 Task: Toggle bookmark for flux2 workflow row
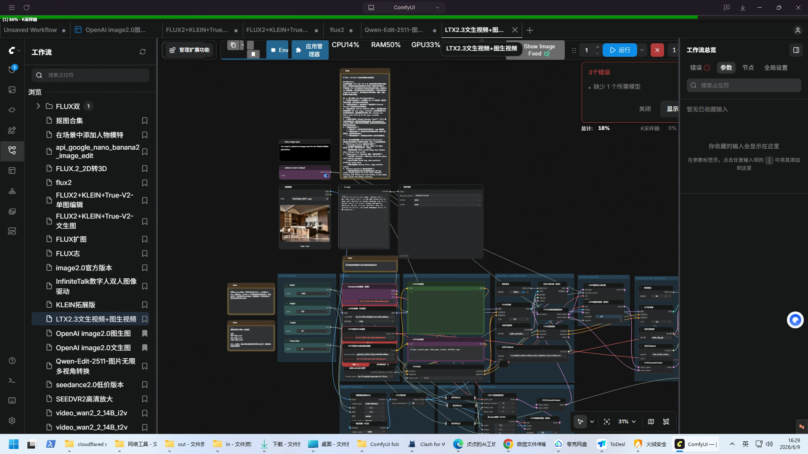[x=145, y=183]
